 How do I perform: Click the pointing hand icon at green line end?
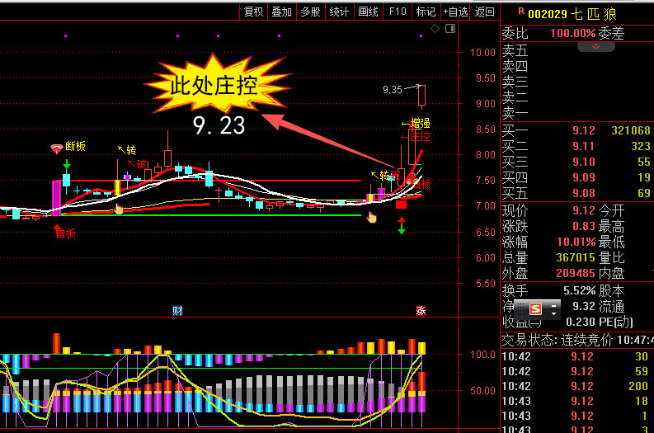coord(372,218)
